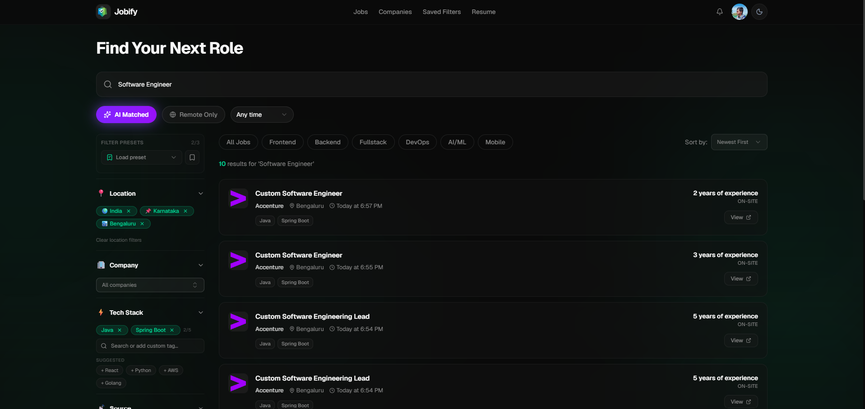Click the Tech Stack lightning icon
The height and width of the screenshot is (409, 865).
101,312
